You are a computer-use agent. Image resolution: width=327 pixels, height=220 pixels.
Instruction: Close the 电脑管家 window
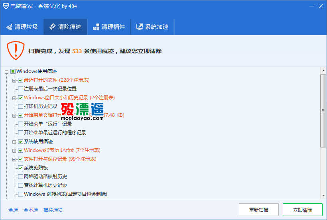coord(321,6)
